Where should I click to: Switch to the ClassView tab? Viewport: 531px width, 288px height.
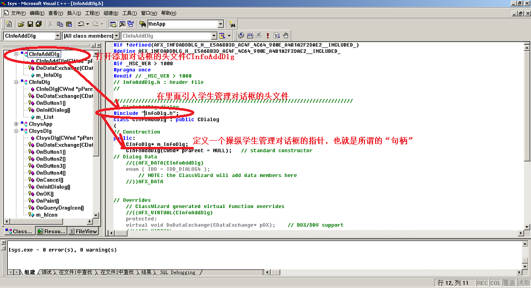pyautogui.click(x=18, y=231)
